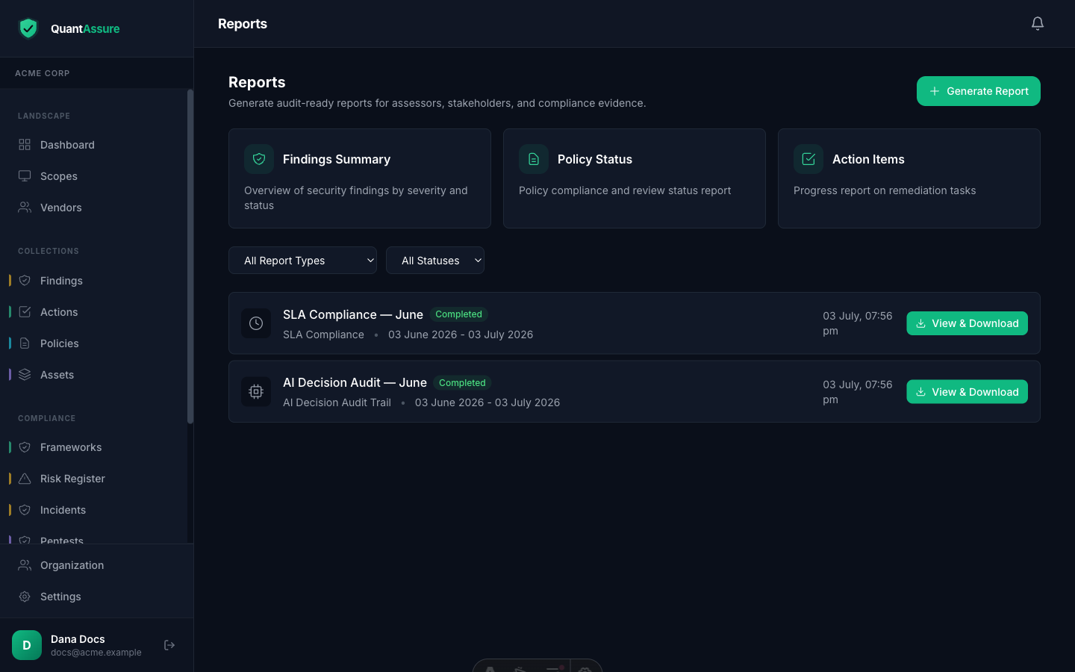Open the All Report Types dropdown
Image resolution: width=1075 pixels, height=672 pixels.
(x=302, y=261)
